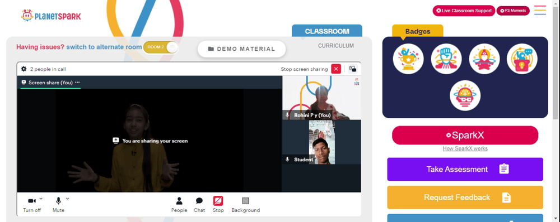Click the 'Having issues?' text
Viewport: 560px width, 222px height.
[x=40, y=47]
